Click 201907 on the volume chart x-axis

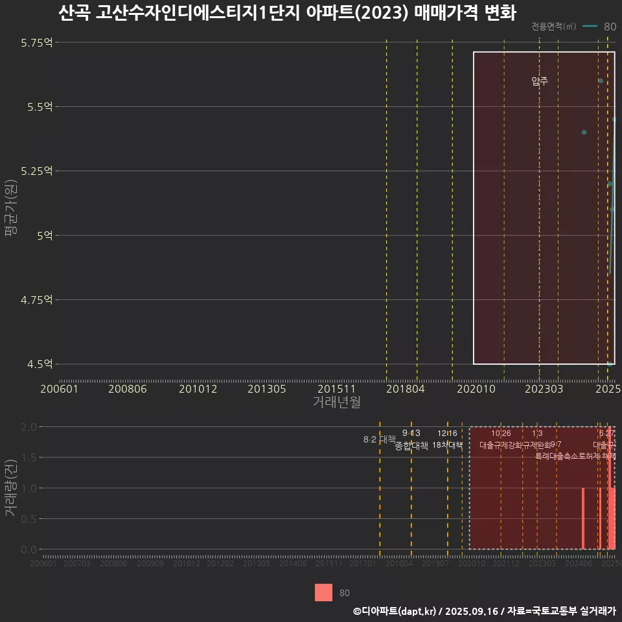(x=435, y=563)
